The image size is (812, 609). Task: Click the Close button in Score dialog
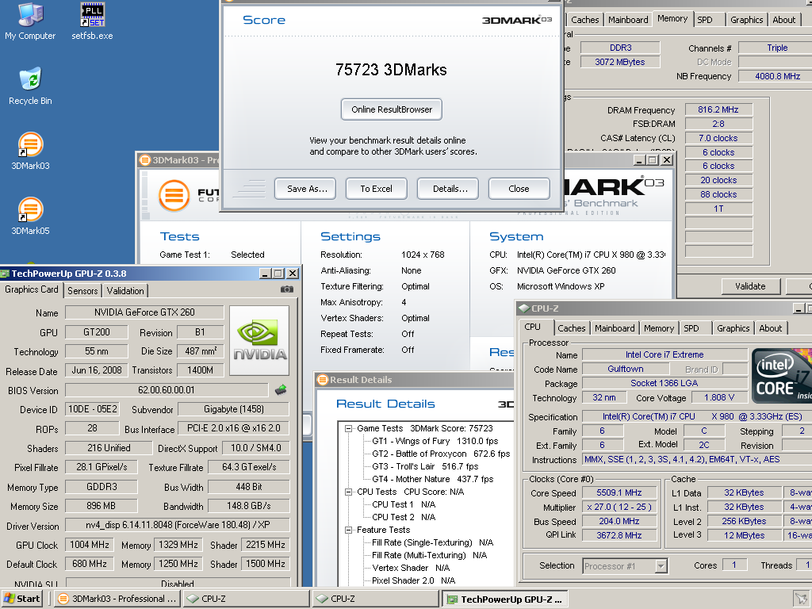[519, 189]
